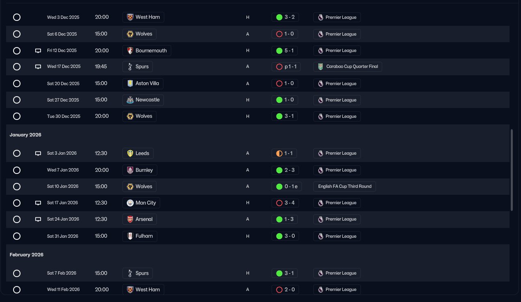Image resolution: width=521 pixels, height=302 pixels.
Task: Click the vertical scrollbar thumb
Action: click(512, 170)
